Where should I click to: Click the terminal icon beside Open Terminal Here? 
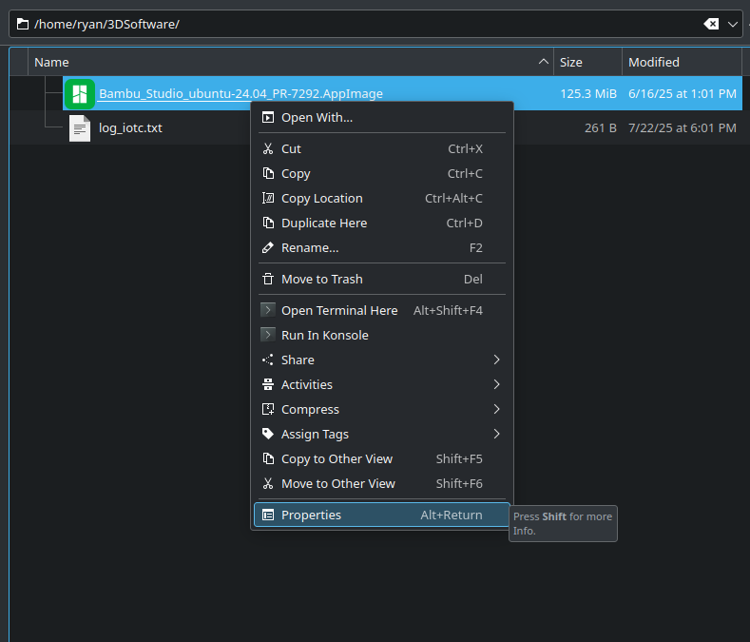(268, 310)
